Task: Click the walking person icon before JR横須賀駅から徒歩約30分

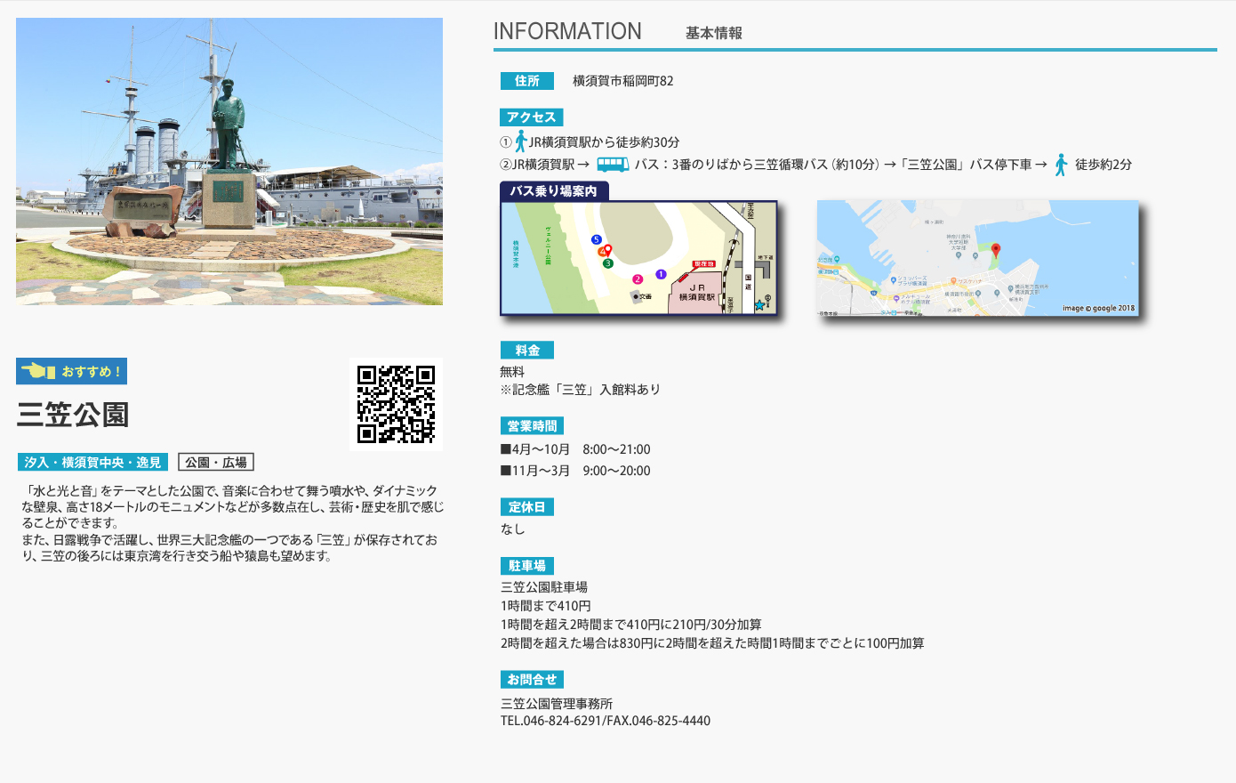Action: pyautogui.click(x=521, y=141)
